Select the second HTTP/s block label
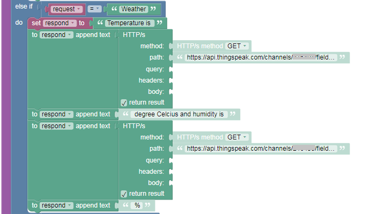 tap(134, 126)
